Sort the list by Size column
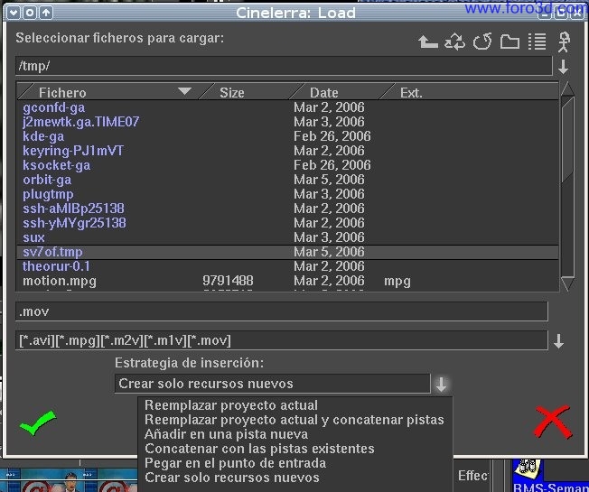The width and height of the screenshot is (589, 492). 231,93
